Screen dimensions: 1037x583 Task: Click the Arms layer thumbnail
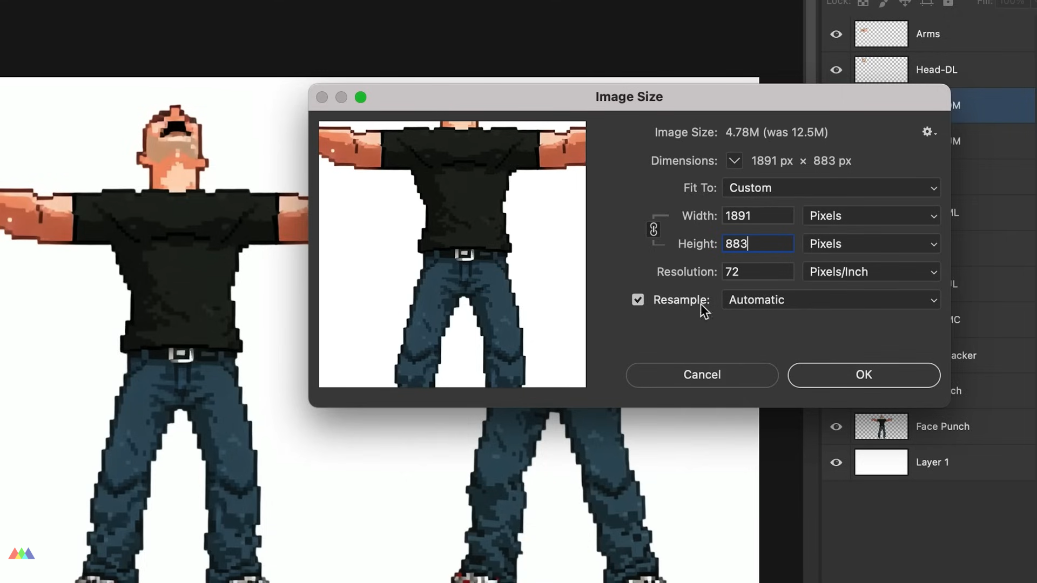881,34
